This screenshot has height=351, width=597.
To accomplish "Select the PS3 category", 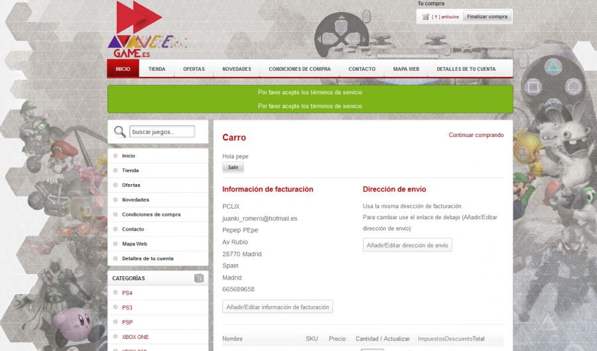I will click(127, 308).
